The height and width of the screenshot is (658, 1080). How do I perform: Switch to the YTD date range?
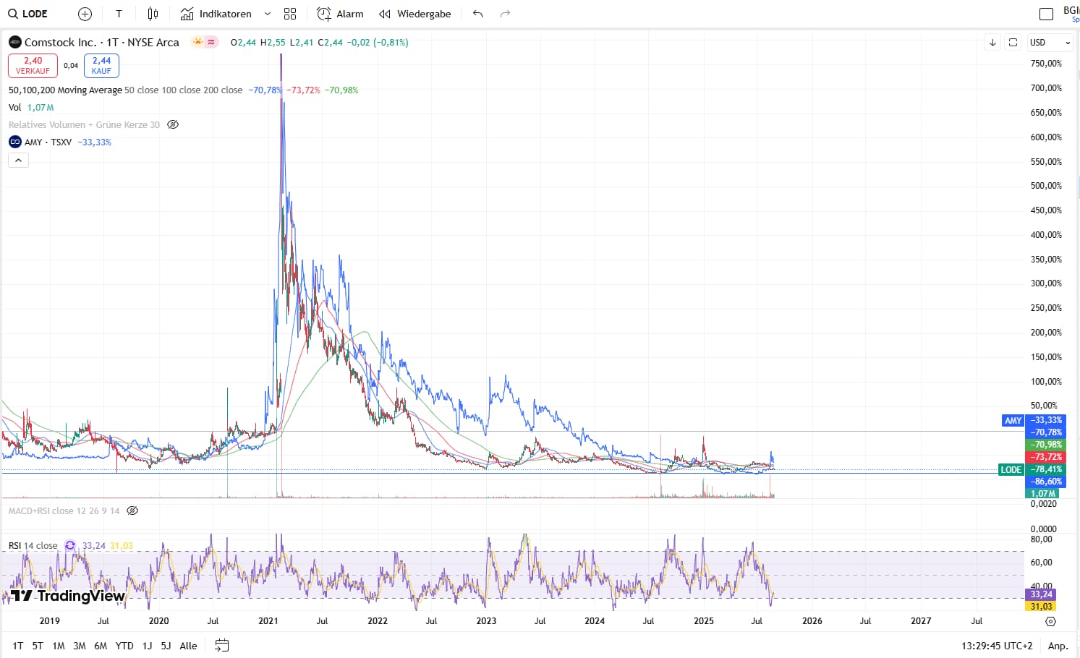point(124,646)
